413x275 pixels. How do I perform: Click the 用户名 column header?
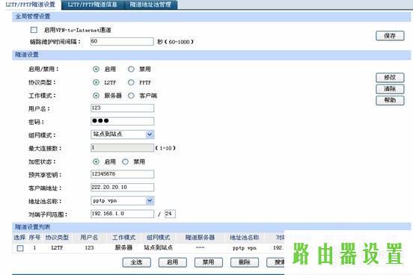(89, 238)
